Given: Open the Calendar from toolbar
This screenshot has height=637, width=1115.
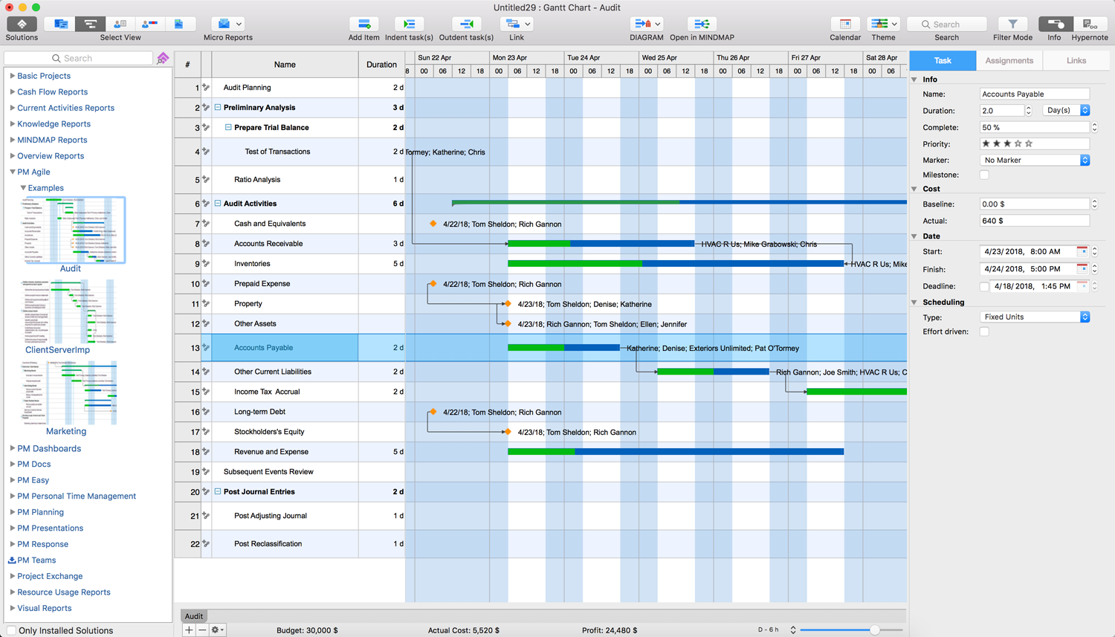Looking at the screenshot, I should [845, 25].
